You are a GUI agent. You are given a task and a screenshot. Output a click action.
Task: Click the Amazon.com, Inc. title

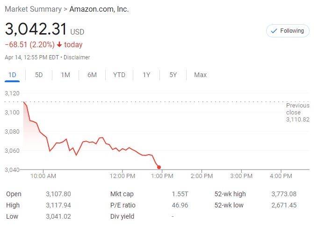pos(99,9)
